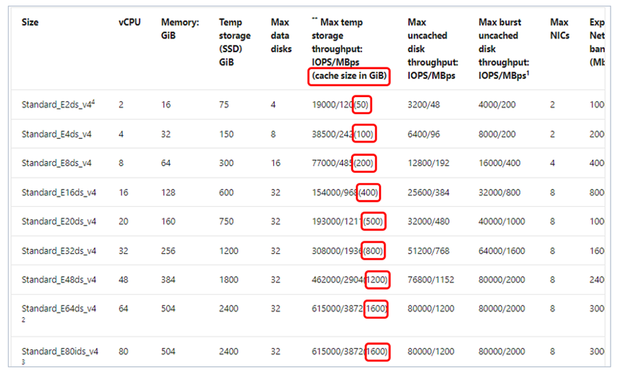Select the Memory: GiB column header
Image resolution: width=617 pixels, height=375 pixels.
click(x=180, y=28)
